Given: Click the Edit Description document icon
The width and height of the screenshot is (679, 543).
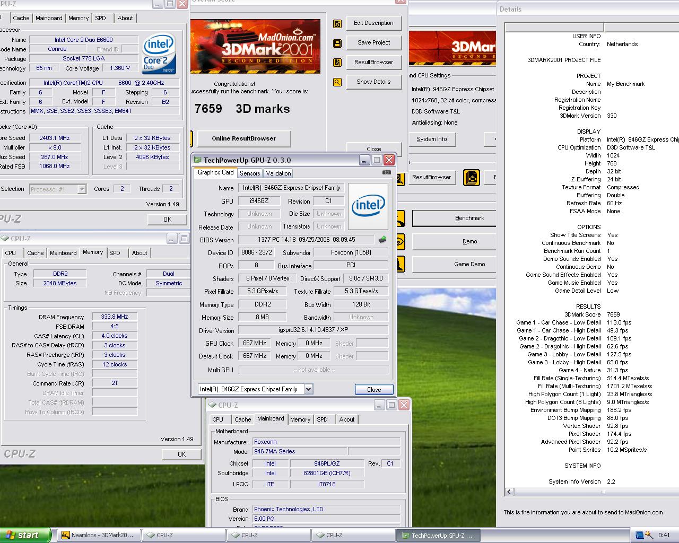Looking at the screenshot, I should point(337,24).
